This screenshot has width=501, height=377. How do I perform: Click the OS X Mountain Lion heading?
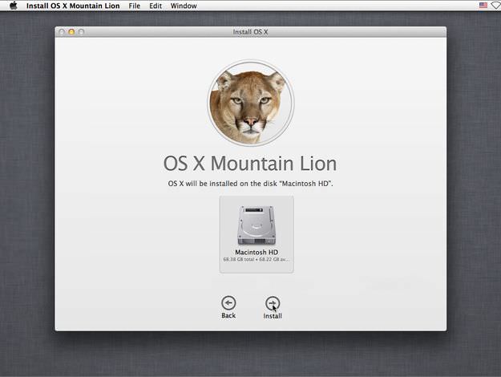click(250, 164)
